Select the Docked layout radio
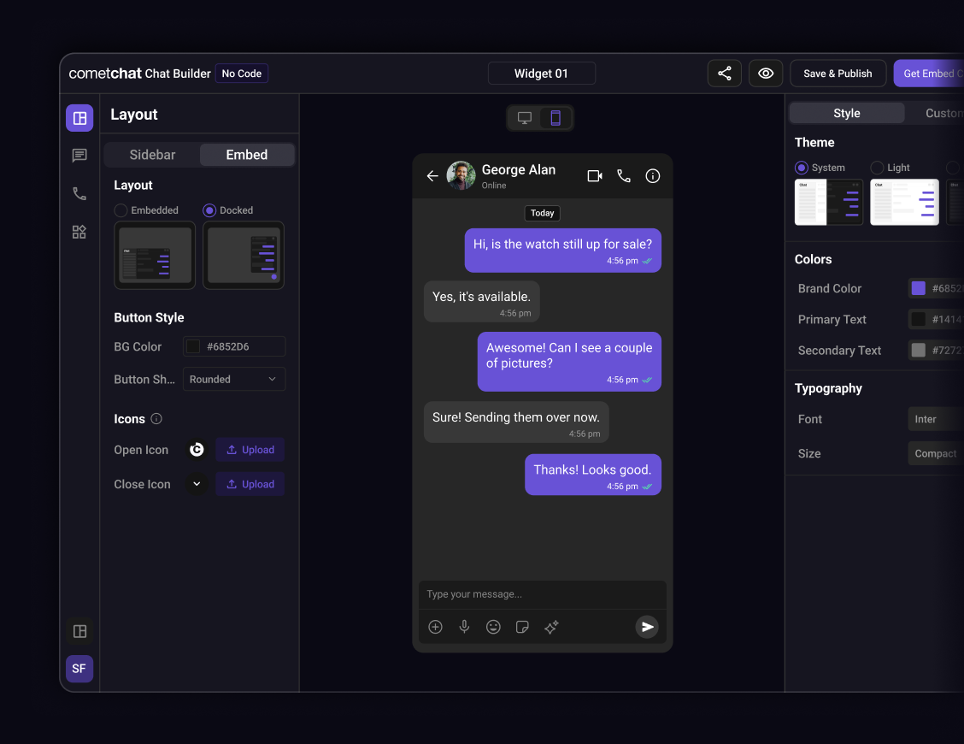Viewport: 964px width, 744px height. pos(209,210)
